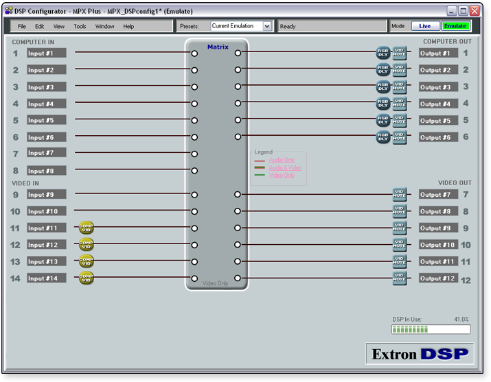
Task: Open the File menu
Action: click(22, 26)
